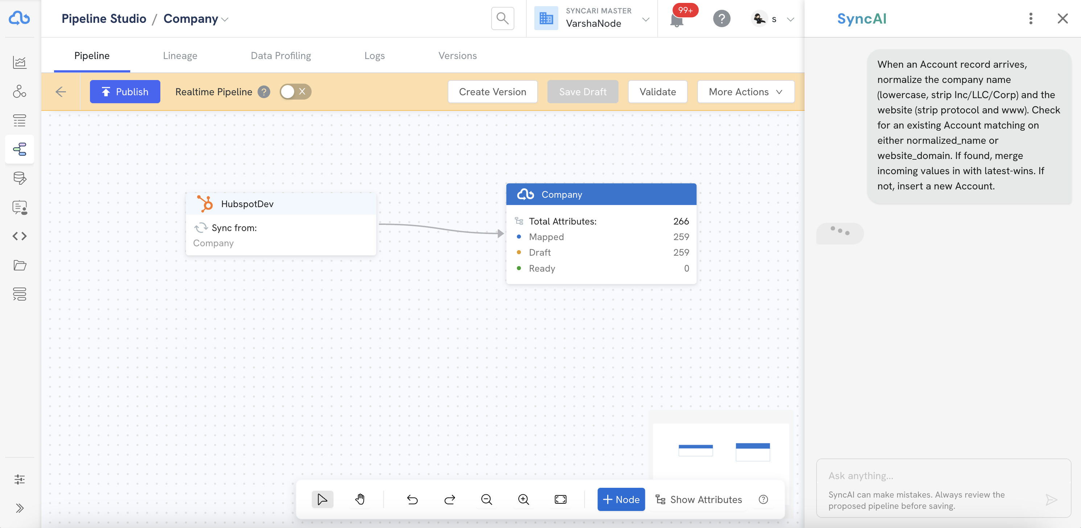Image resolution: width=1081 pixels, height=528 pixels.
Task: Open notifications bell with 99+ badge
Action: click(x=677, y=19)
